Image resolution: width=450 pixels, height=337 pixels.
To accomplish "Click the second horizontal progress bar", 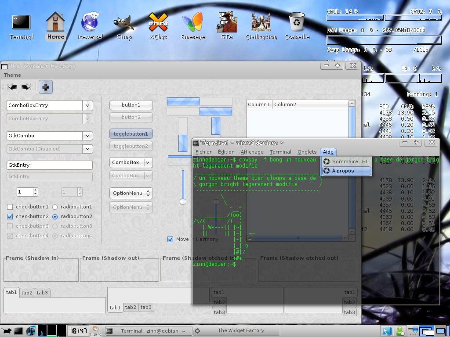I will [x=200, y=111].
